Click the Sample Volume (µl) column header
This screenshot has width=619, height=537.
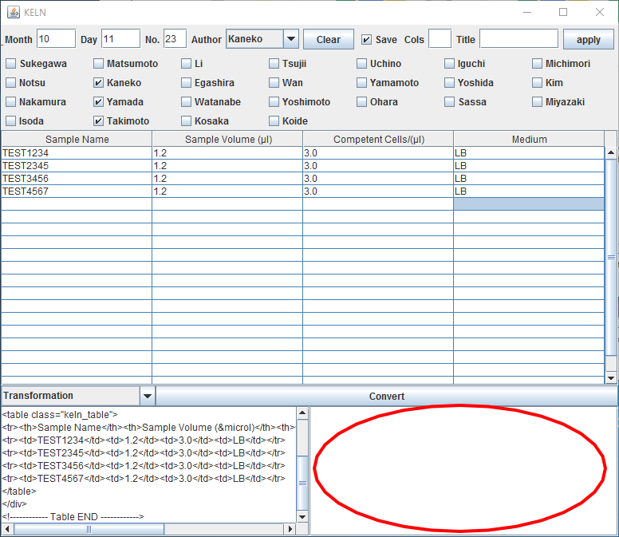coord(228,140)
